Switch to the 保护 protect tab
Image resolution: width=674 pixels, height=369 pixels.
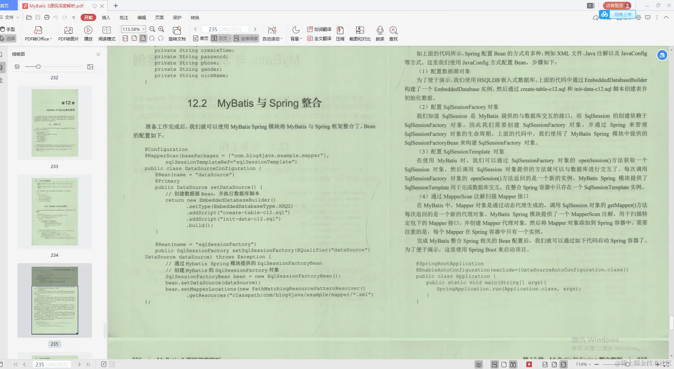pos(177,17)
